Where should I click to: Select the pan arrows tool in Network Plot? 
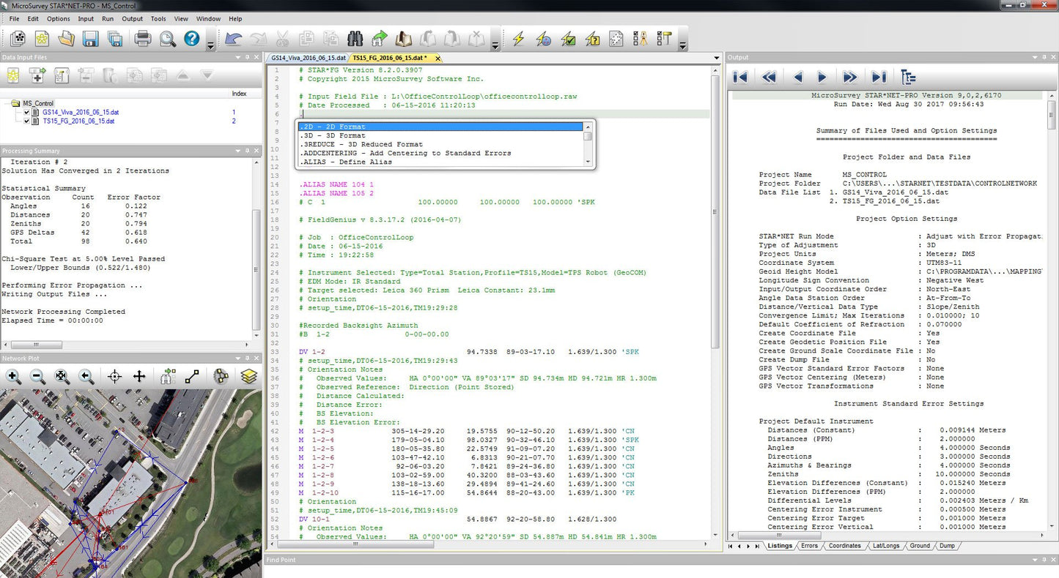[x=139, y=377]
